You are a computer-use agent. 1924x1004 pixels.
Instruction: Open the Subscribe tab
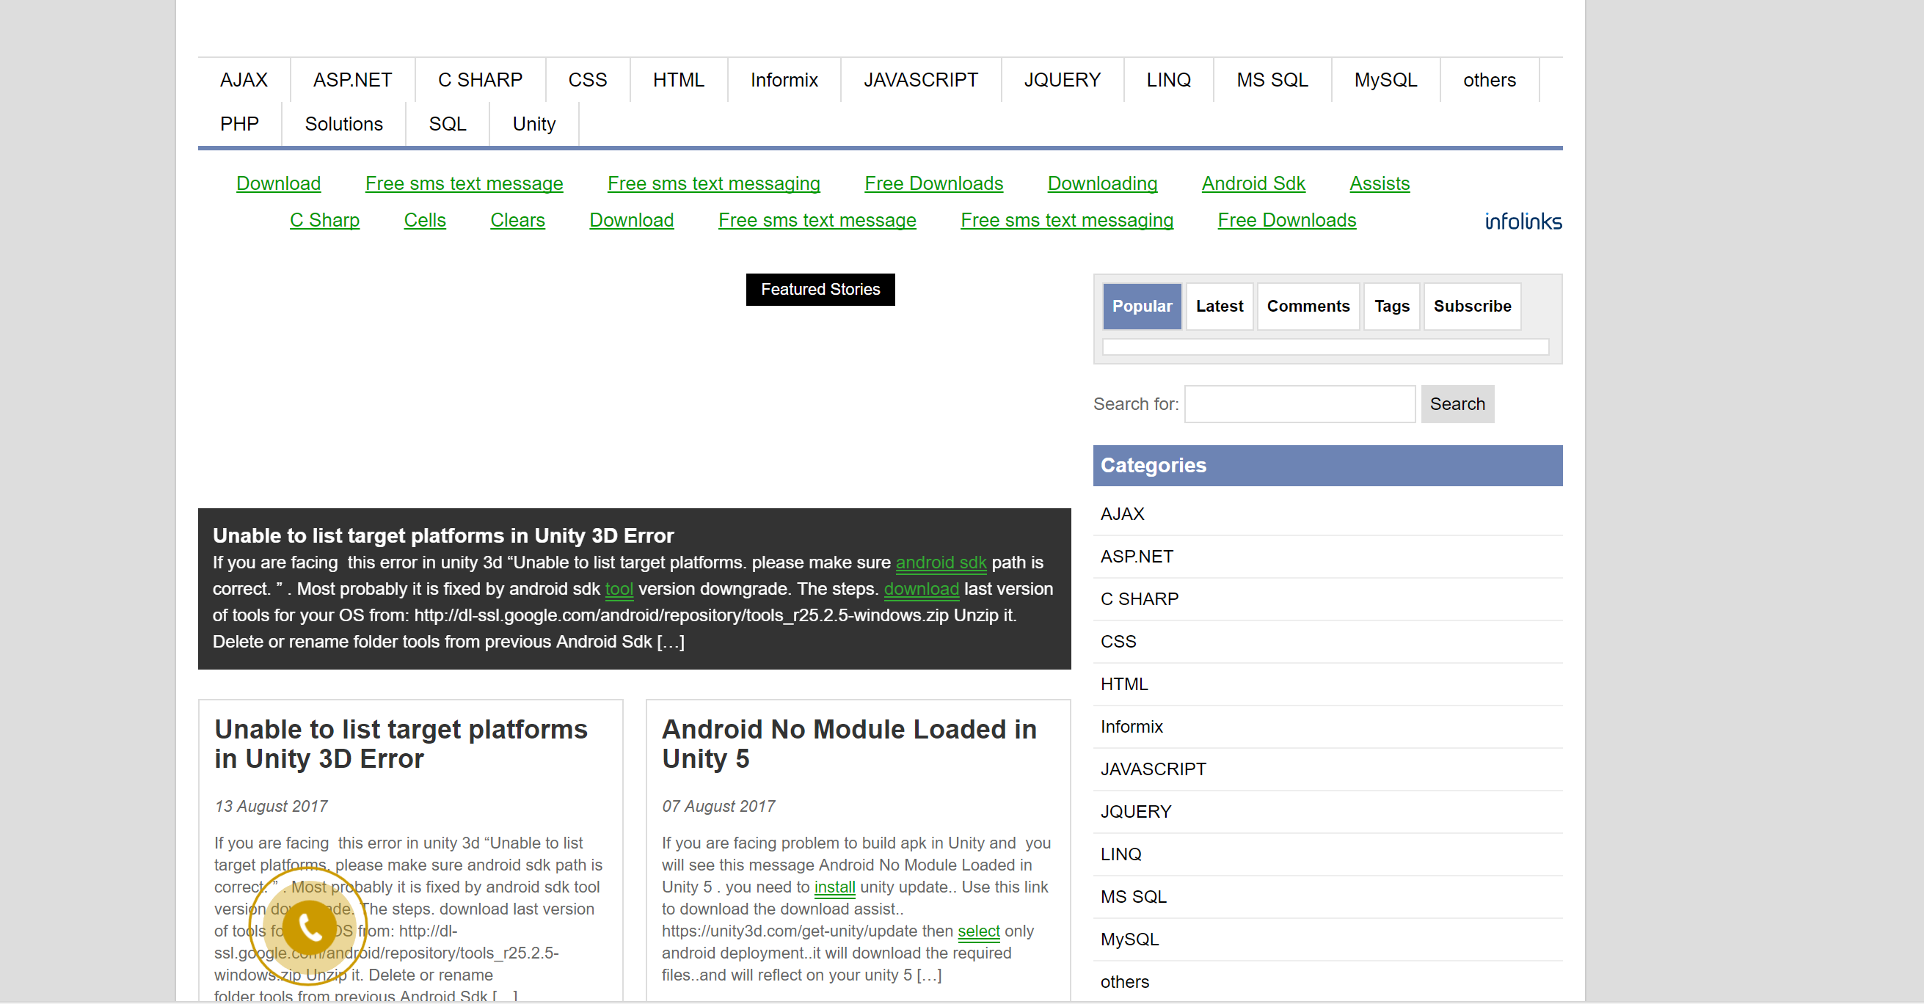[1471, 306]
